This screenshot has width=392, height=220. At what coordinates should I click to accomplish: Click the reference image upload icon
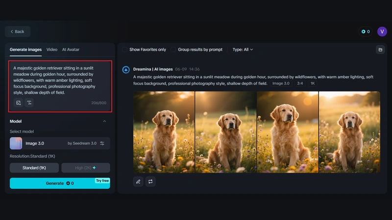pos(19,103)
